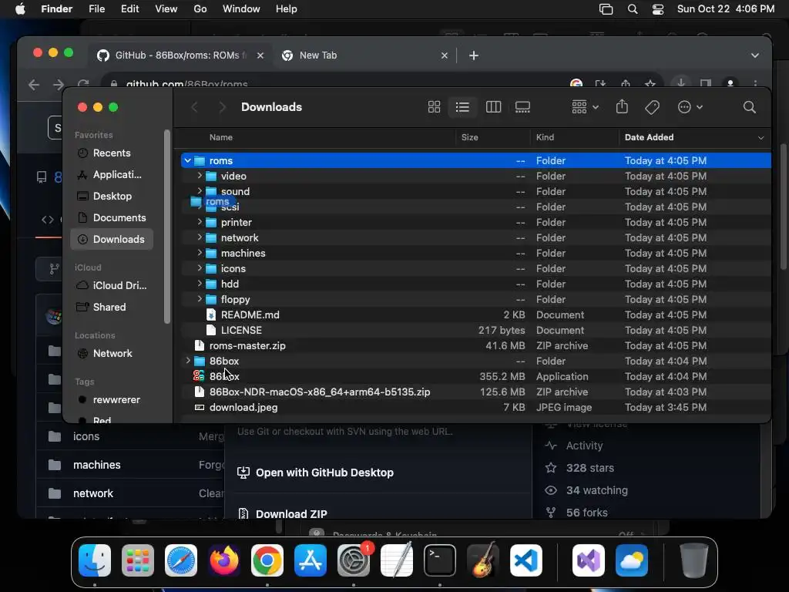This screenshot has width=789, height=592.
Task: Select the 86Box-NDR-macOS zip archive
Action: 475,392
